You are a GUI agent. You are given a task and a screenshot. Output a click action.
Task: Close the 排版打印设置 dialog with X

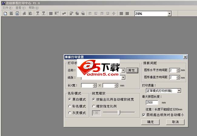tap(185, 57)
